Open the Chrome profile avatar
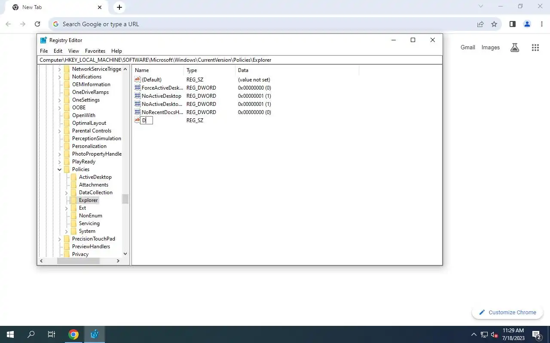 click(x=527, y=24)
